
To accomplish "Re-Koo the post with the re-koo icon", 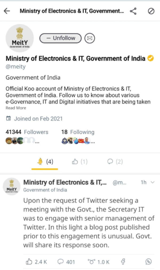I will click(x=91, y=262).
